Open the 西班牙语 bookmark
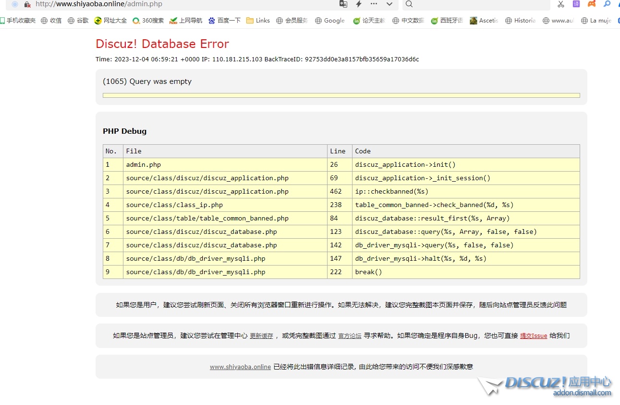This screenshot has width=620, height=405. (x=447, y=21)
